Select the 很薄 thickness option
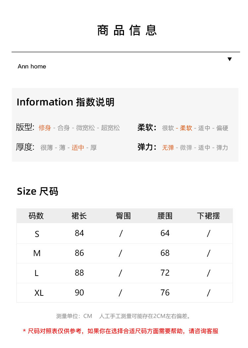This screenshot has height=348, width=248. pyautogui.click(x=47, y=148)
